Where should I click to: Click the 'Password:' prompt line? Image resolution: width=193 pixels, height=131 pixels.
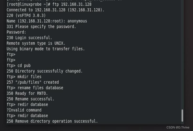[16, 32]
